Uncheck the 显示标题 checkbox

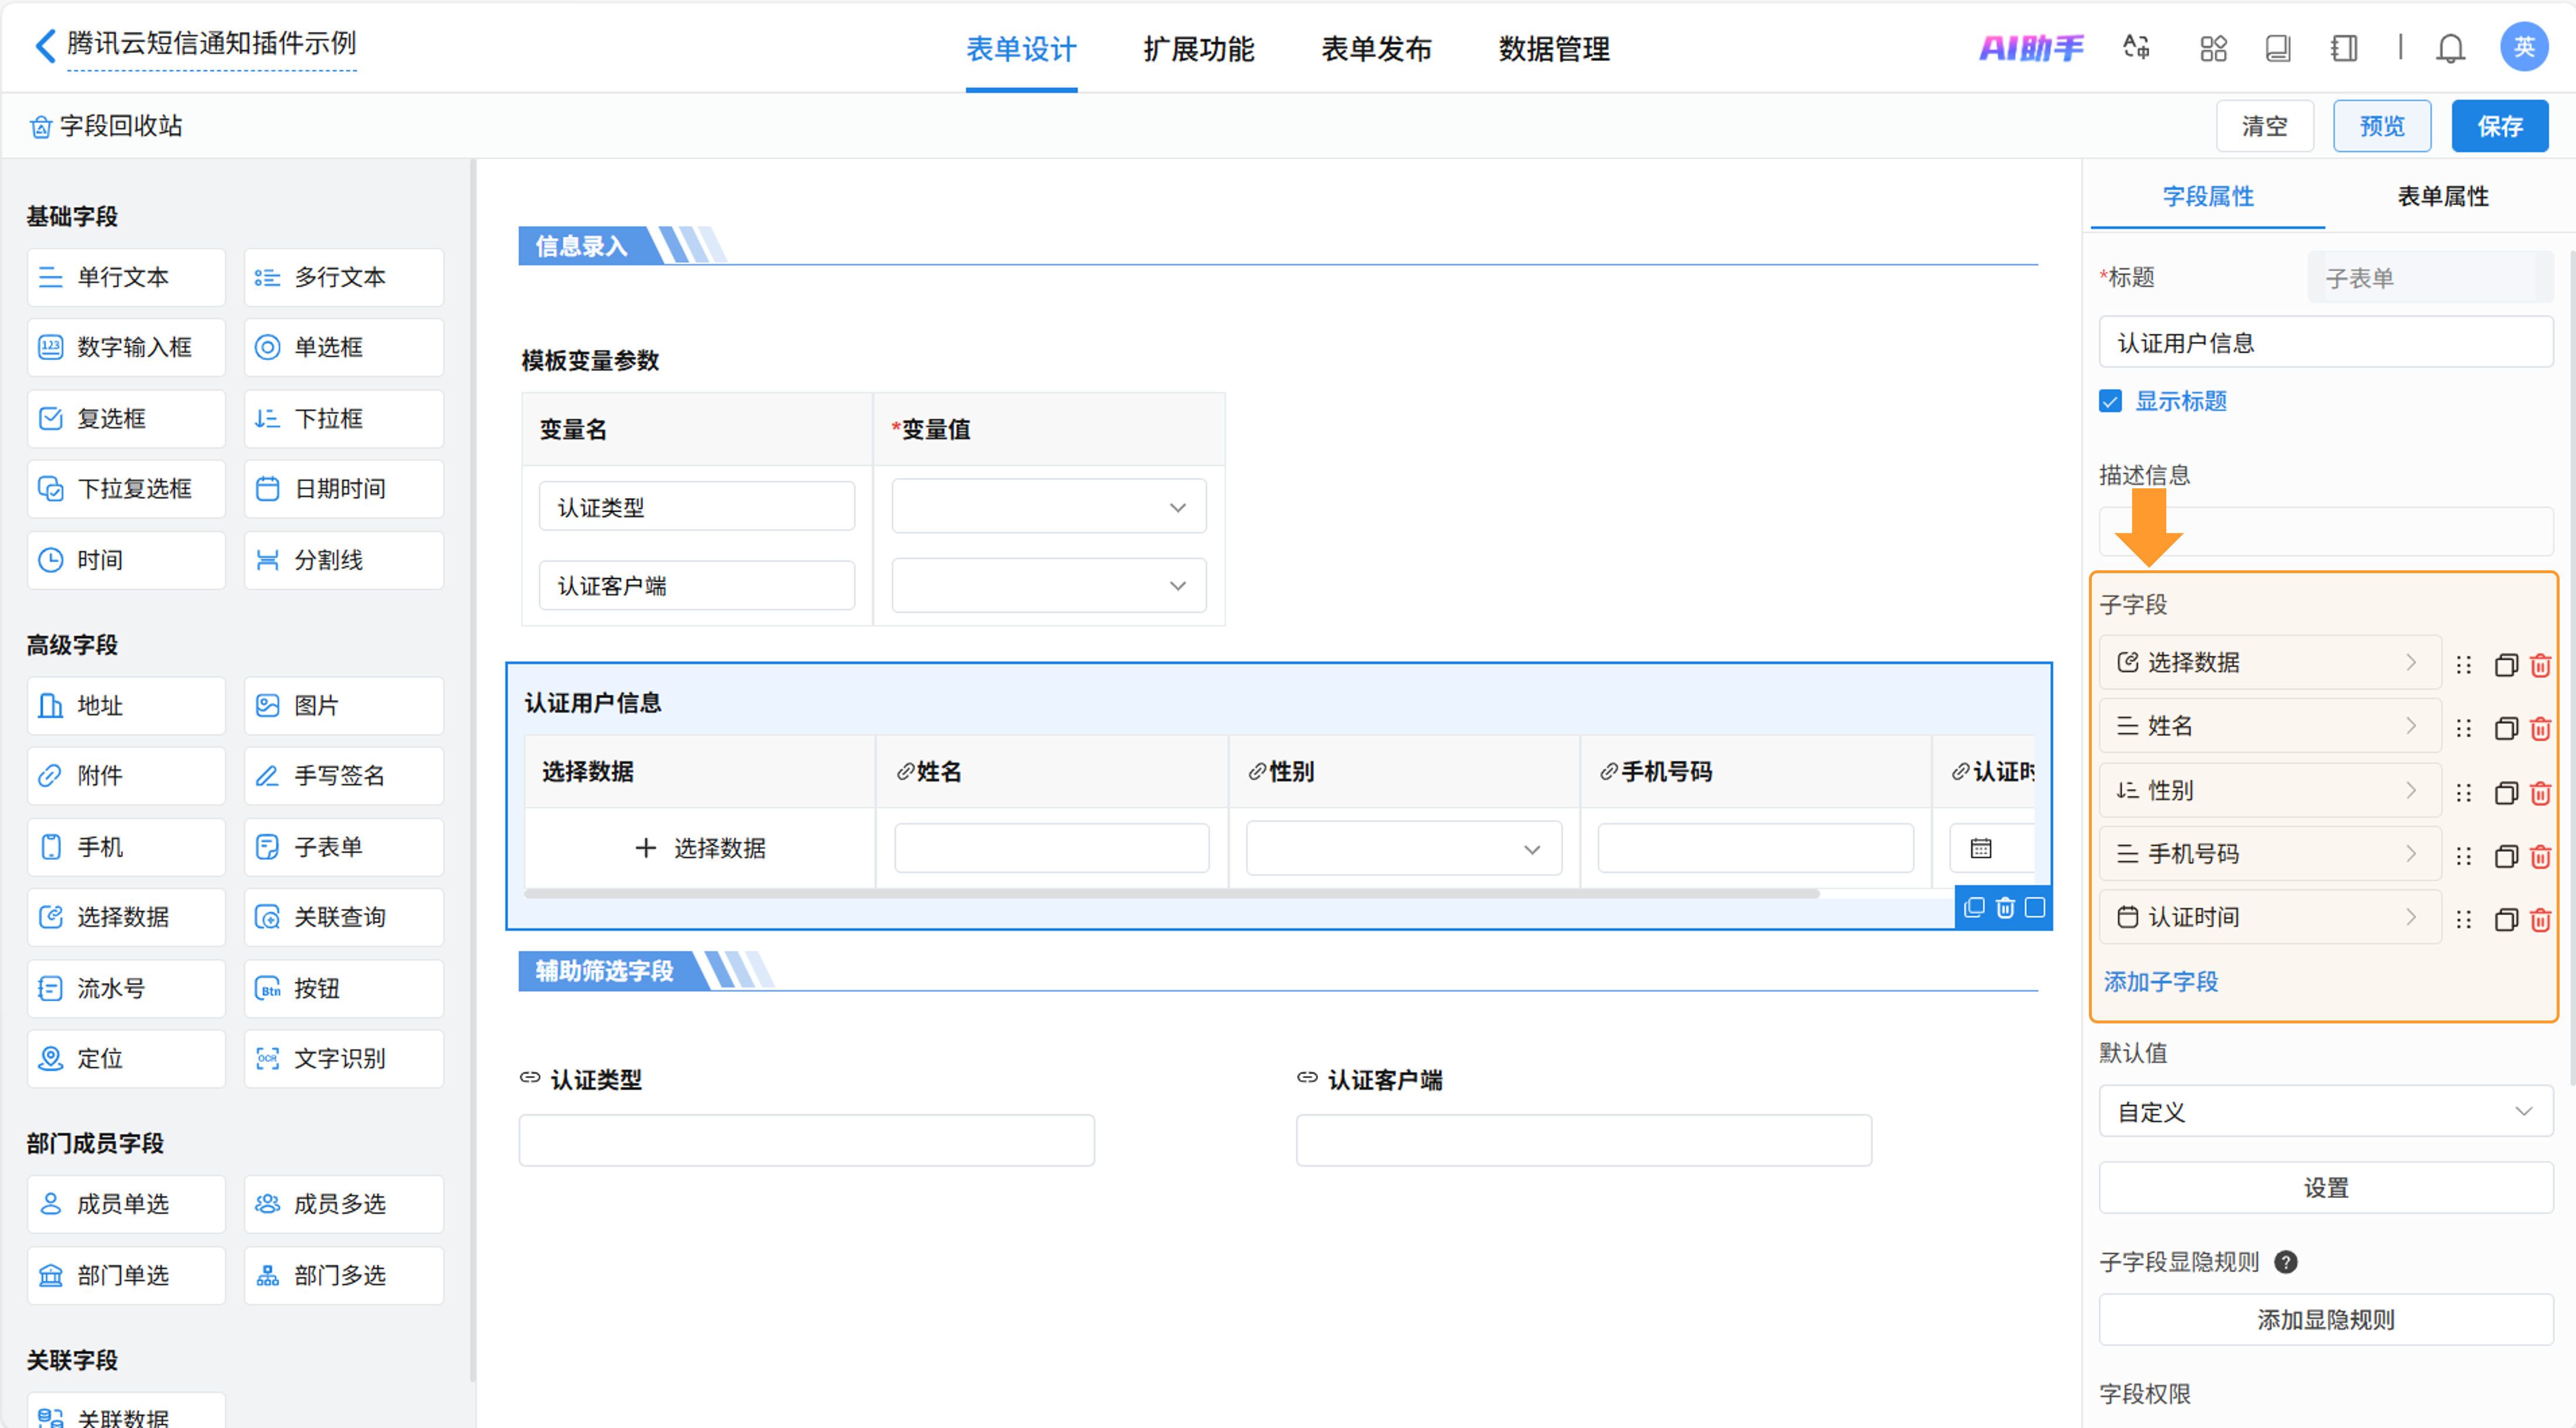tap(2111, 401)
